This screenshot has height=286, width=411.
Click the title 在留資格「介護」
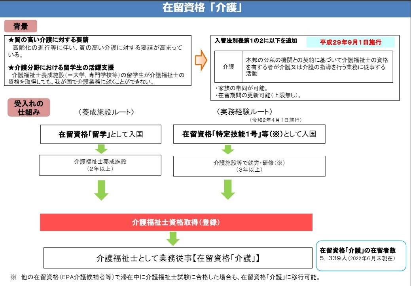[202, 8]
